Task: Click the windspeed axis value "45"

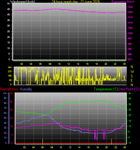Action: point(8,9)
